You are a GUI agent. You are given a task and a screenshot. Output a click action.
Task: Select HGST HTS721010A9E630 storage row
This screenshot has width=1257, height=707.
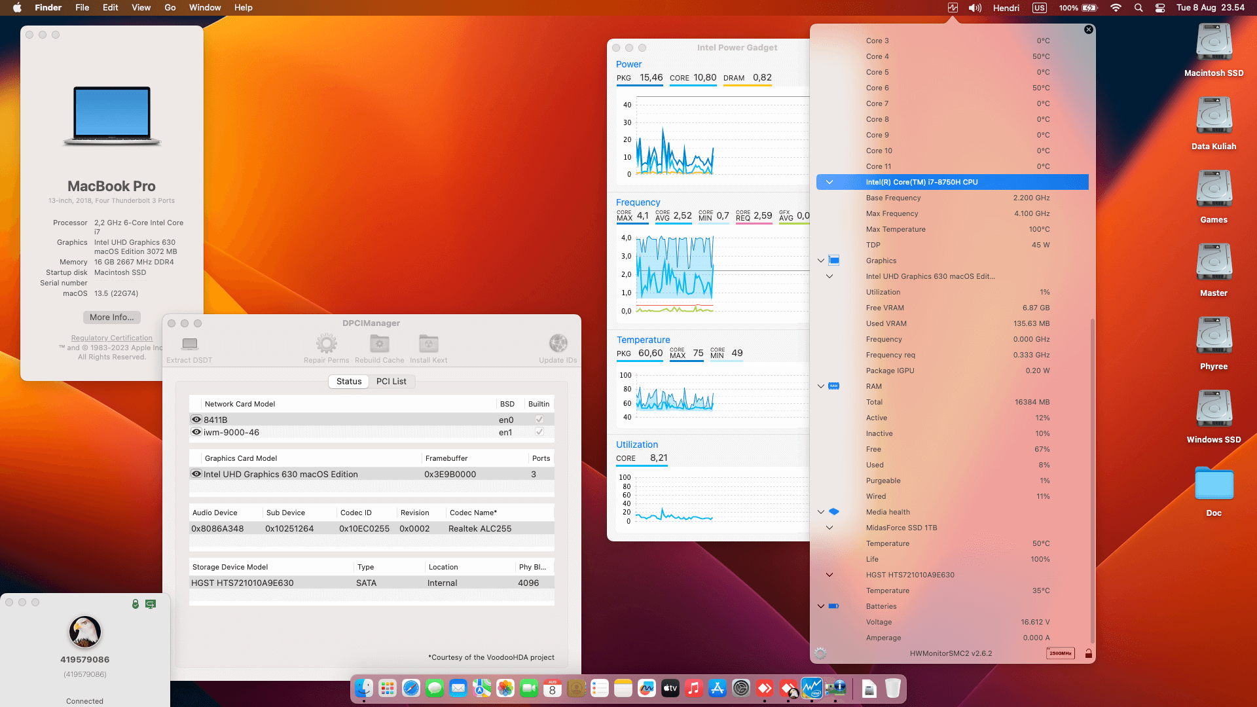(372, 583)
